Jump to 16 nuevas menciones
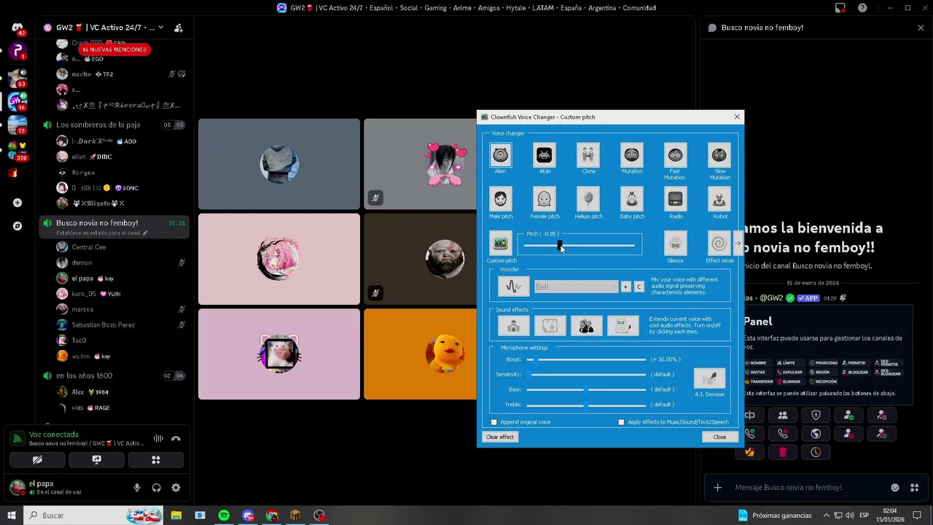Screen dimensions: 933x525 [113, 50]
